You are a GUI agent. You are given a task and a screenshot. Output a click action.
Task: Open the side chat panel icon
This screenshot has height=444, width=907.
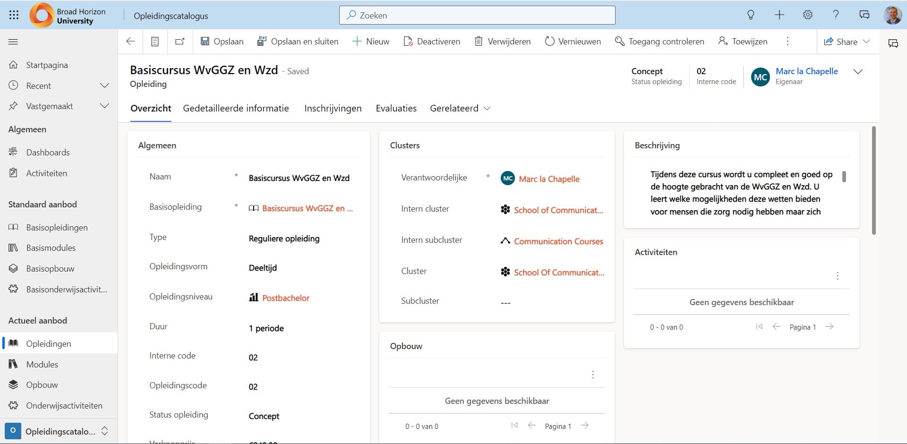893,43
